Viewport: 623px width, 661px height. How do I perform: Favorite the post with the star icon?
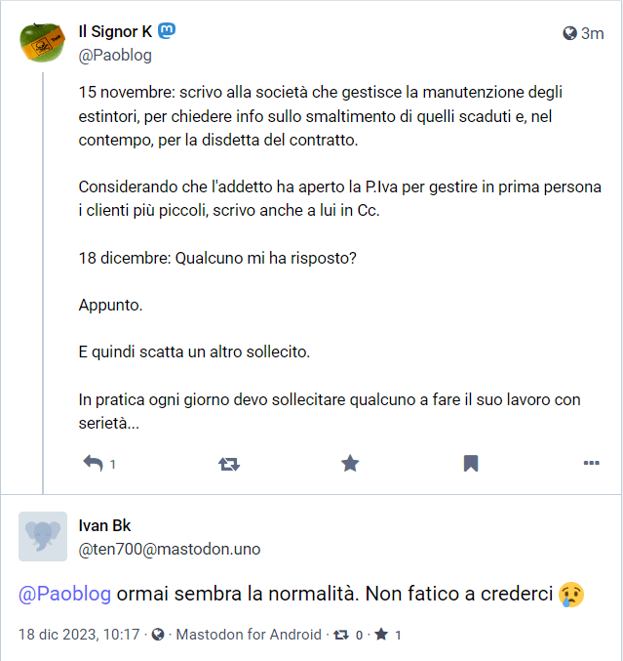click(x=350, y=464)
